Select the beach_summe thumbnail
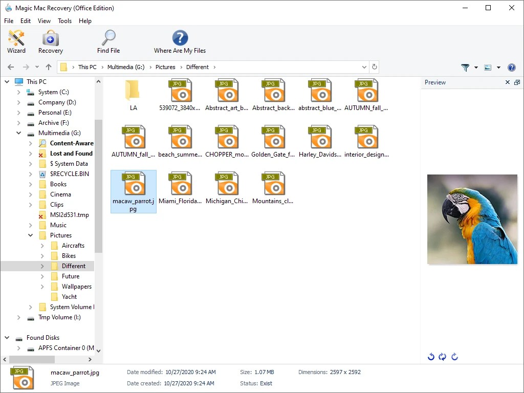 click(x=180, y=137)
